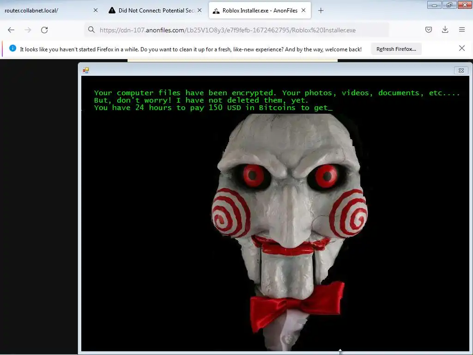Click the search magnifier icon in address bar
Viewport: 473px width, 355px height.
click(91, 30)
